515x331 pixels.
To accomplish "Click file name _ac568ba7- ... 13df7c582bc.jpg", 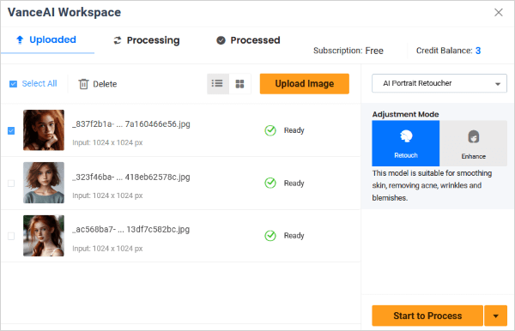I will tap(131, 229).
